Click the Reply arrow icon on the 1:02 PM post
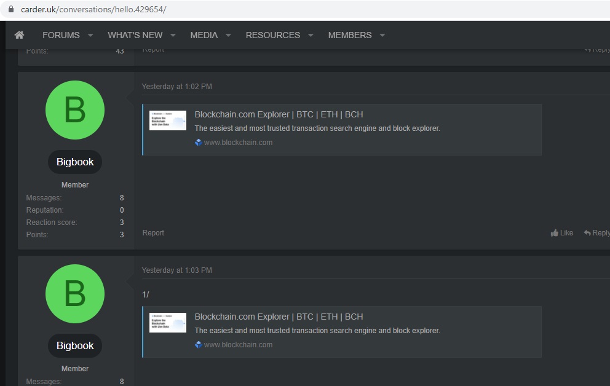The width and height of the screenshot is (610, 386). tap(587, 233)
